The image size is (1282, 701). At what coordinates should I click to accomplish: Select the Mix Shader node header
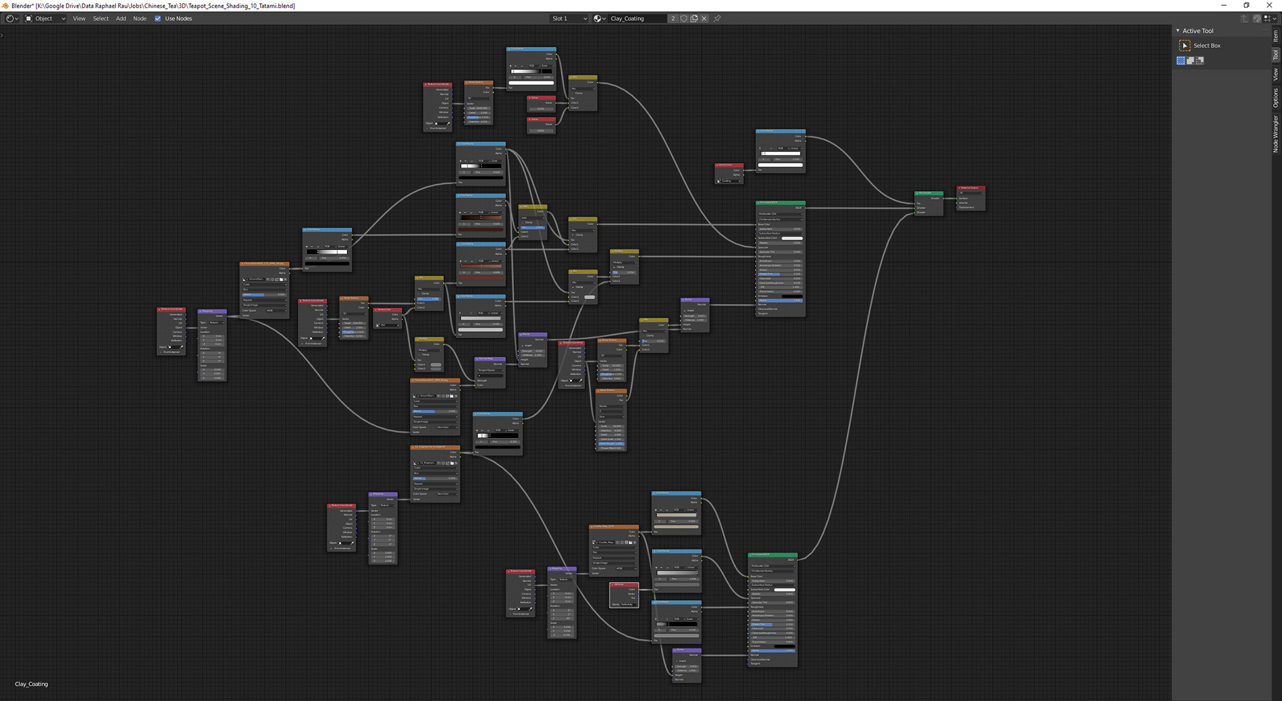point(929,193)
